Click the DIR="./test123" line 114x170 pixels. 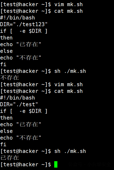click(x=24, y=24)
